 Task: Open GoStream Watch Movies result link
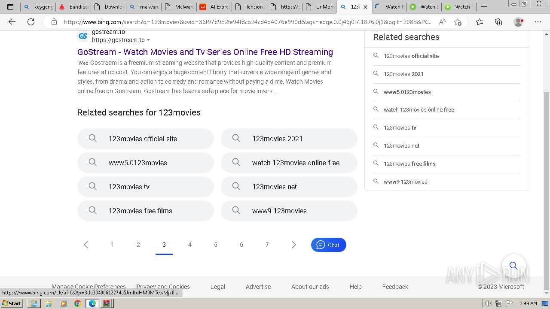(x=205, y=52)
